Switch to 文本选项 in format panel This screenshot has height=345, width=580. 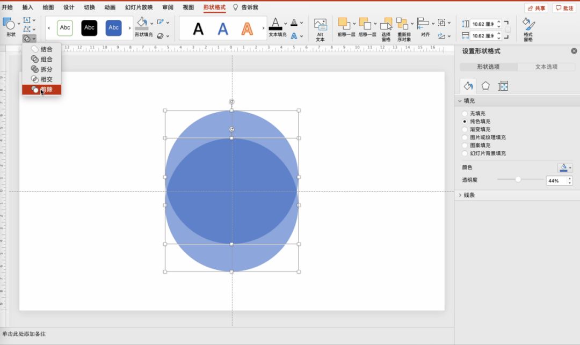coord(546,67)
